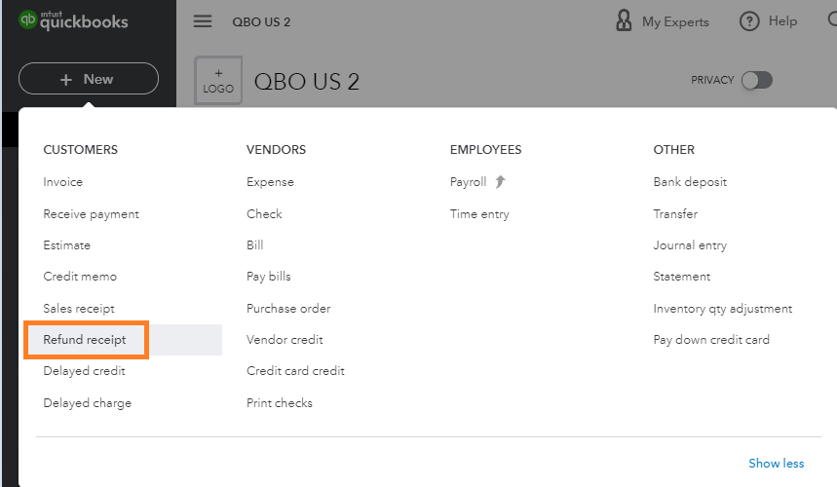Screen dimensions: 837x487
Task: Open Pay bills
Action: (x=269, y=277)
